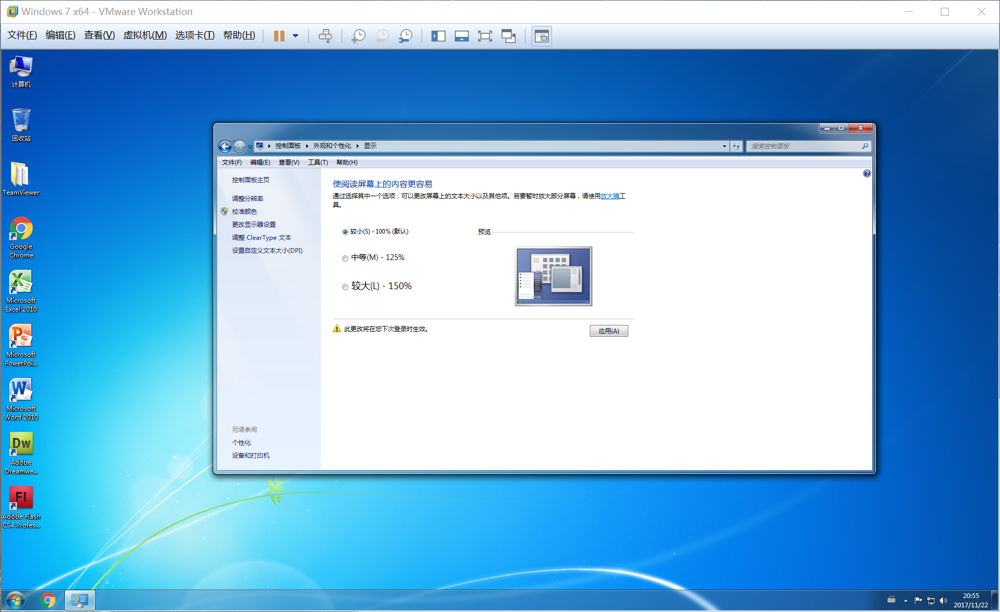Screen dimensions: 1000x612
Task: Open the snapshot manager
Action: [x=406, y=36]
